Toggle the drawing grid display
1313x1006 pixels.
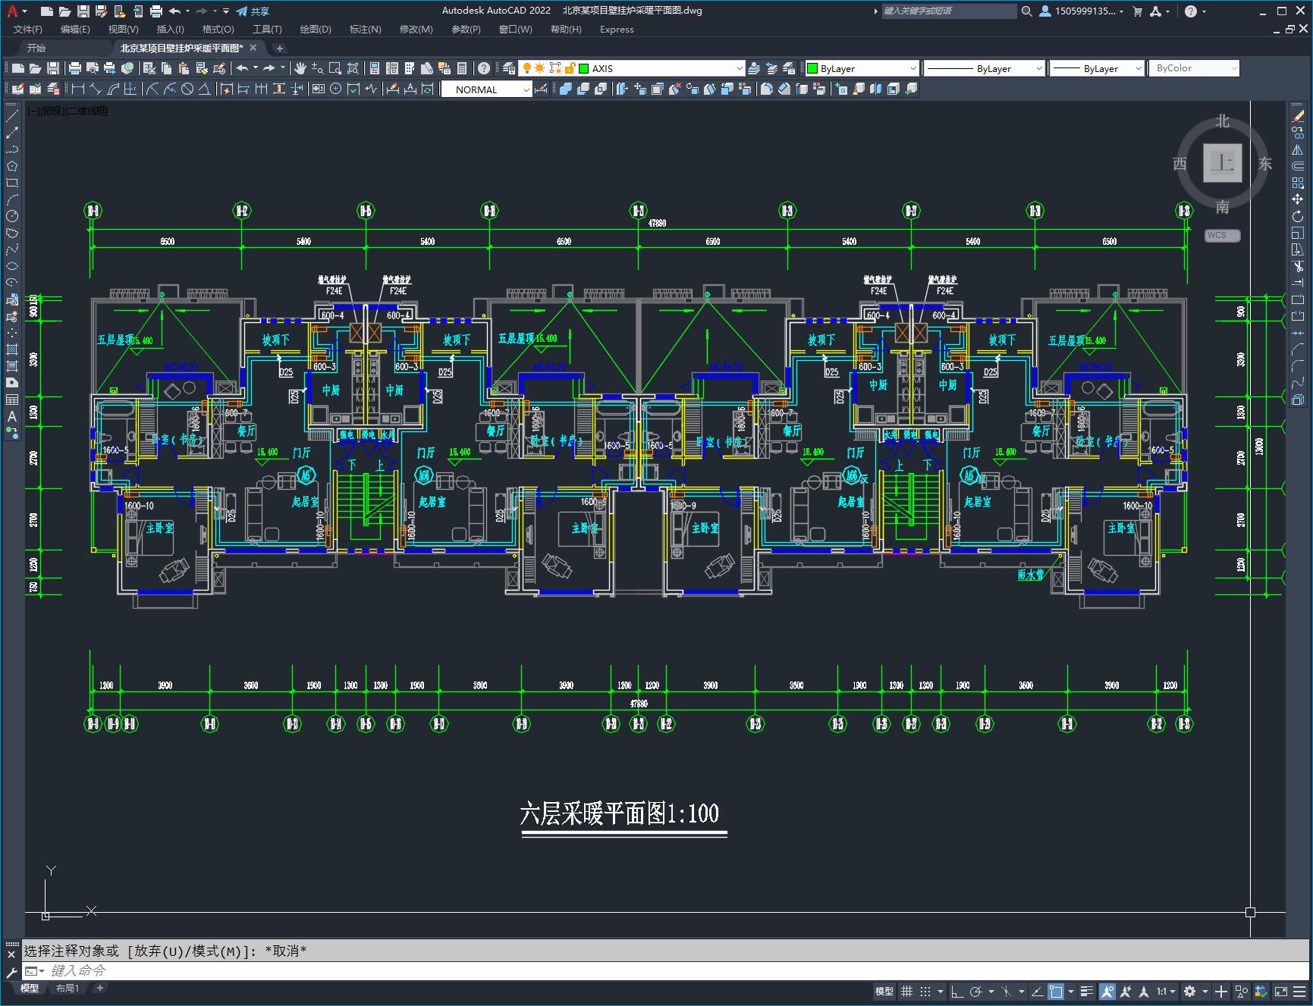pyautogui.click(x=906, y=992)
